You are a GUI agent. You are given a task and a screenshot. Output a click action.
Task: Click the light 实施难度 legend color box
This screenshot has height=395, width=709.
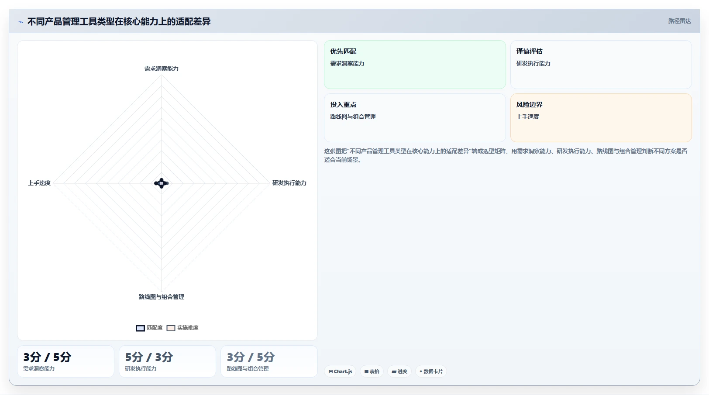[x=171, y=328]
